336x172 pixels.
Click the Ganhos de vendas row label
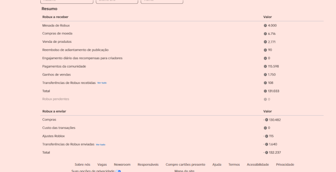(x=56, y=75)
